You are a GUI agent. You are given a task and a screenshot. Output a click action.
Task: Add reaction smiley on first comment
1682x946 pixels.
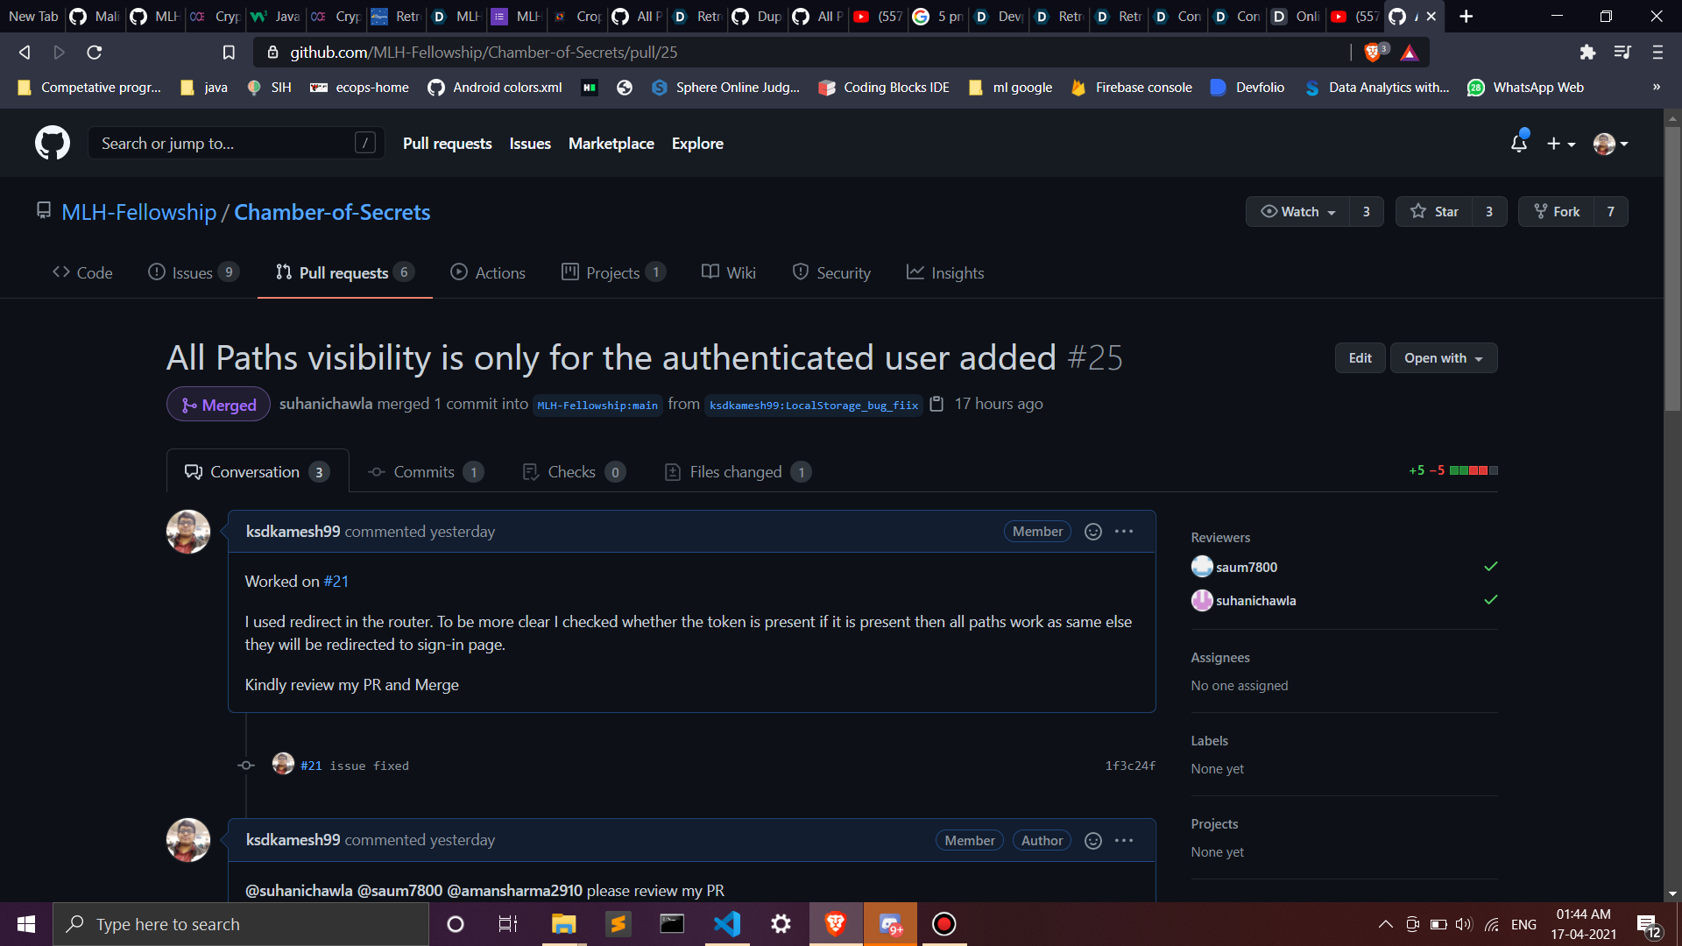[1093, 532]
